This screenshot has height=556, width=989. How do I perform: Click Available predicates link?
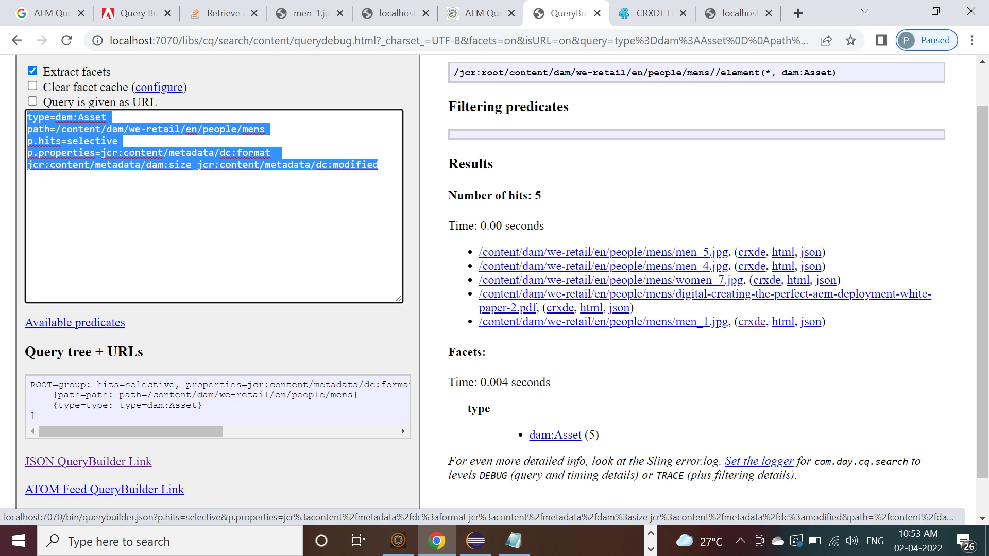point(75,323)
